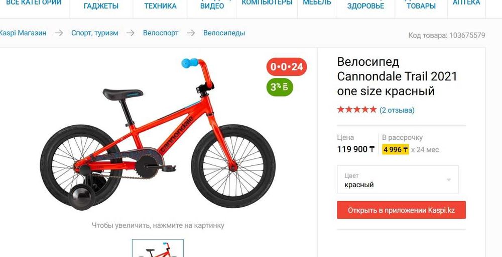Click the five-star rating icons
The image size is (502, 257).
click(356, 110)
